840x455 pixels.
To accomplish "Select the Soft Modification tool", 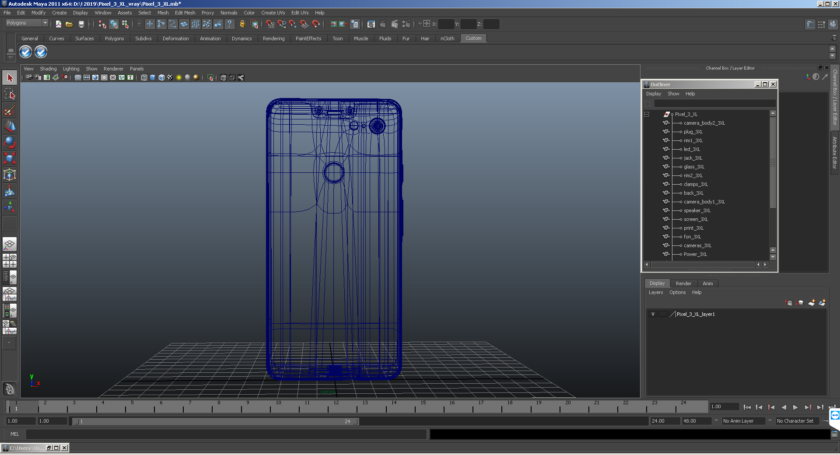I will pos(10,191).
